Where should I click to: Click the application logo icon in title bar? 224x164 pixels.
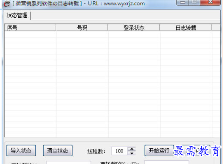point(7,3)
